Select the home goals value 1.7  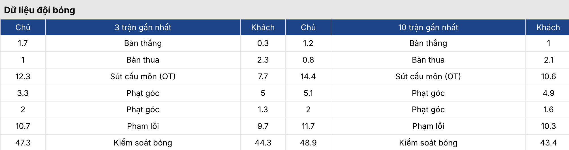point(23,43)
